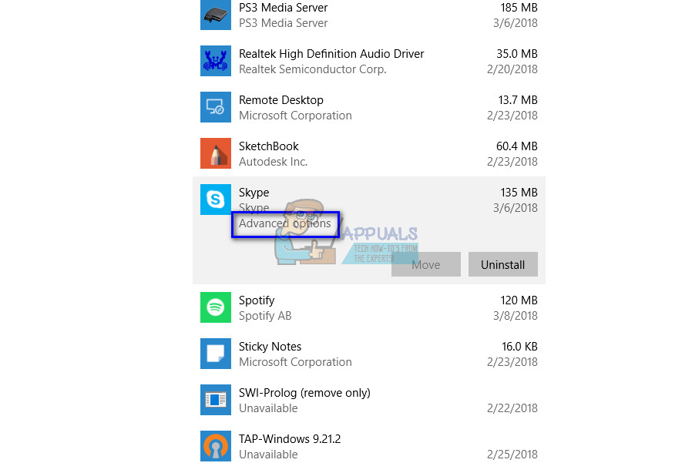The image size is (692, 463).
Task: Click the 120 MB size of Spotify
Action: coord(519,300)
